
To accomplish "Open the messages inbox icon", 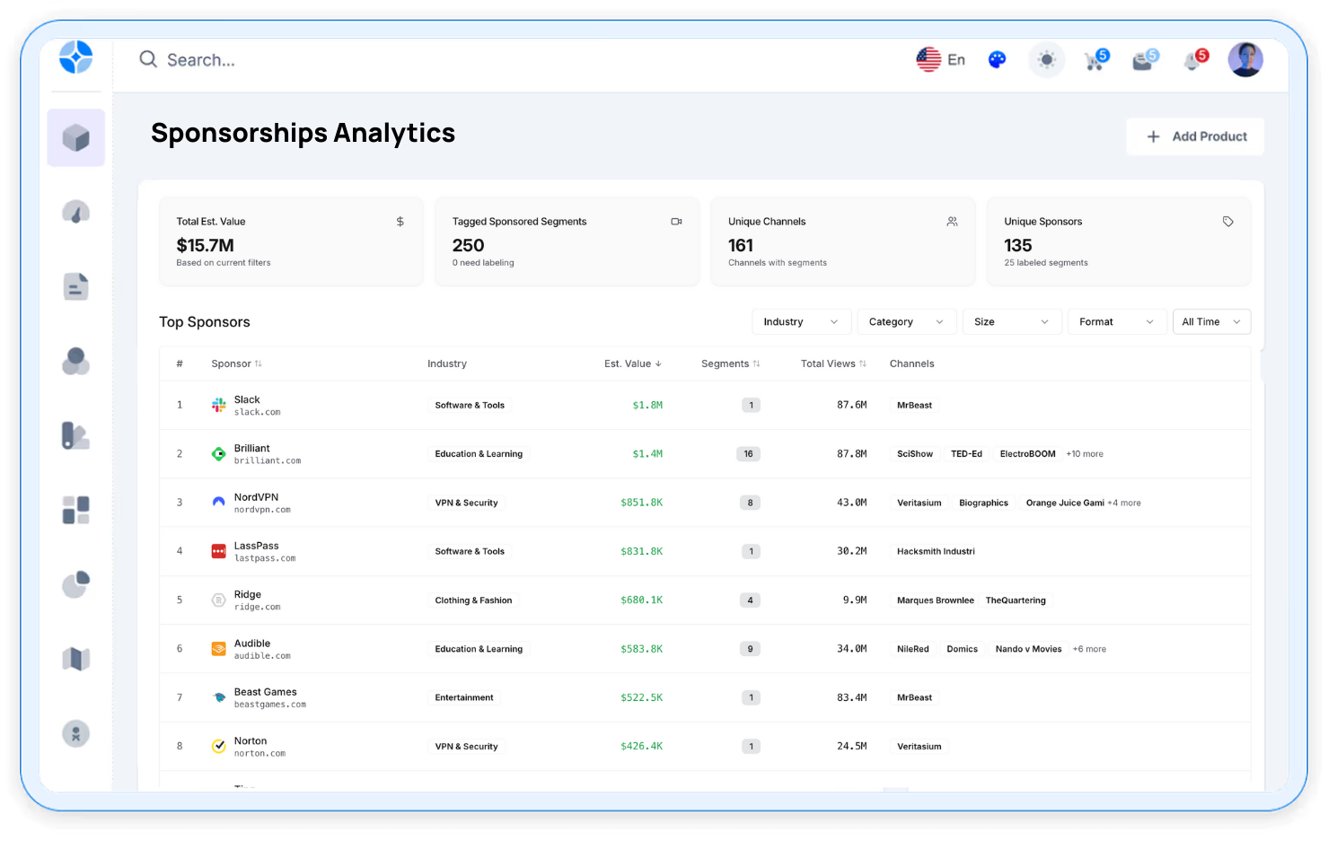I will click(x=1145, y=60).
